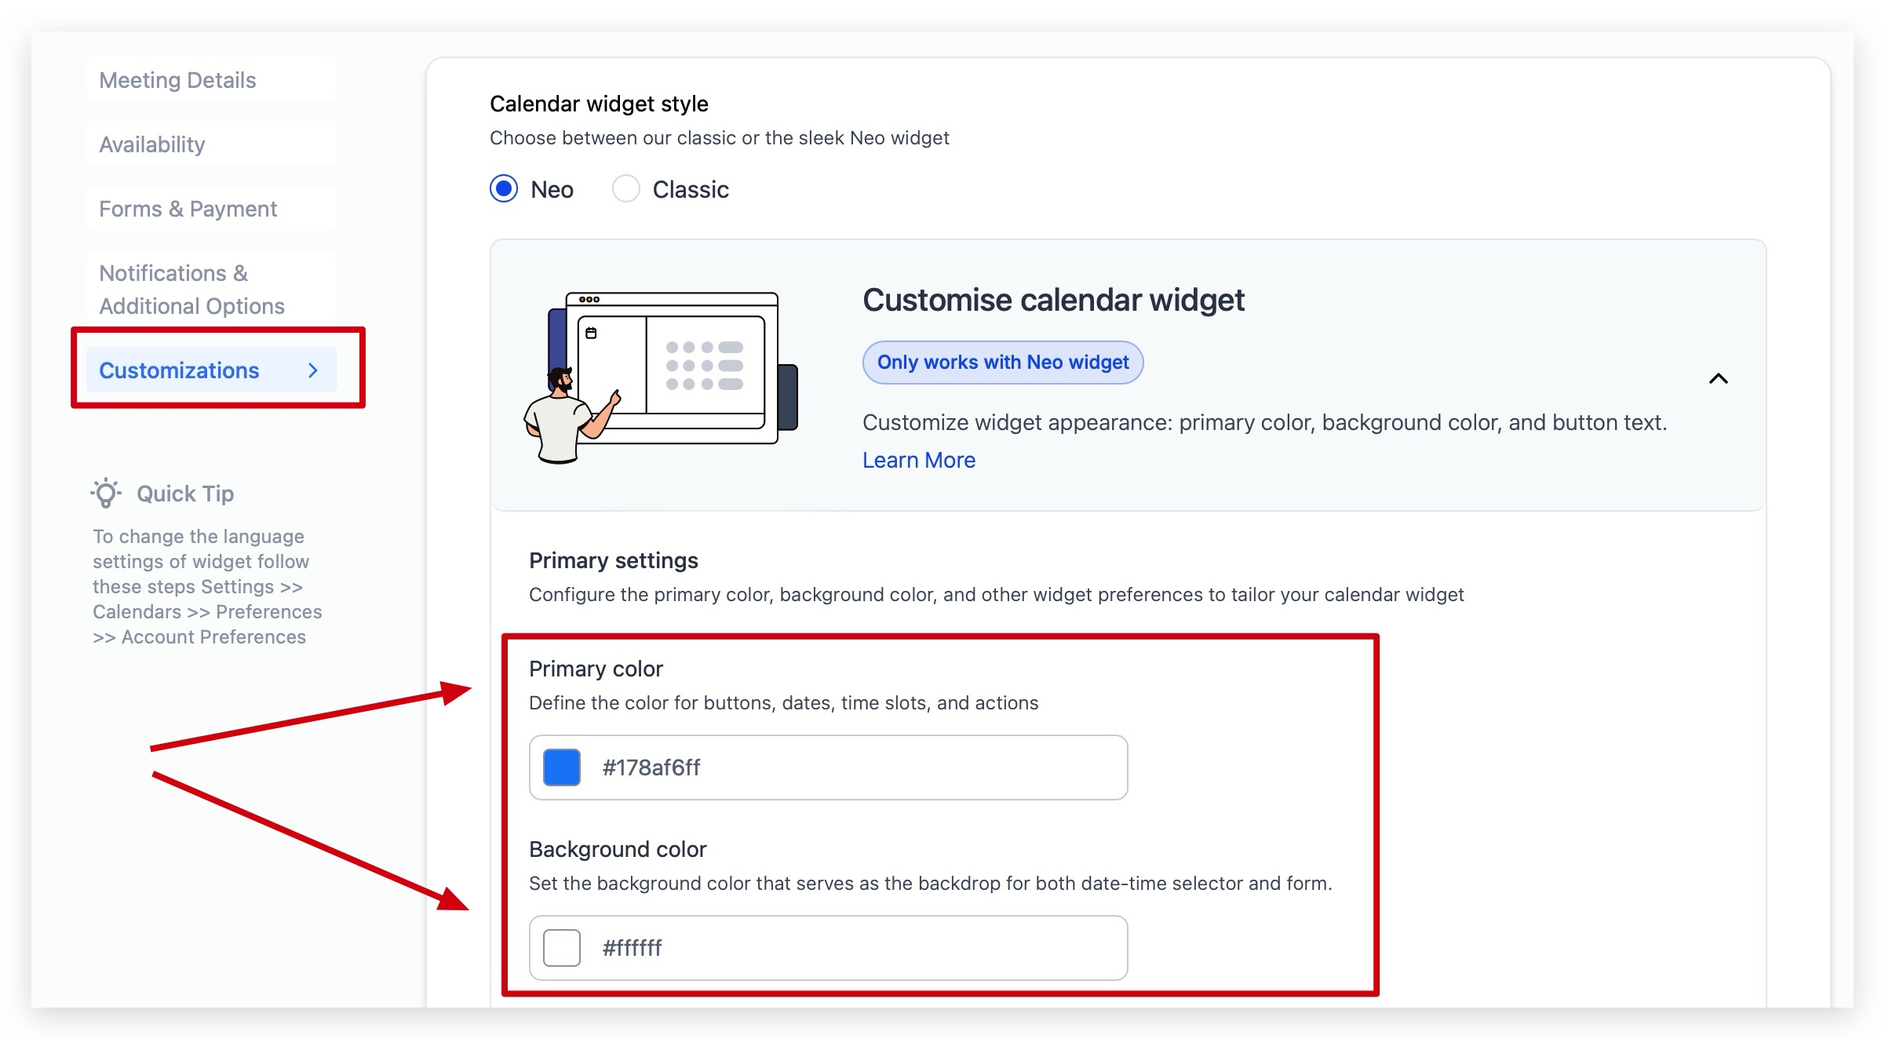The width and height of the screenshot is (1885, 1039).
Task: Open the Meeting Details tab
Action: tap(177, 80)
